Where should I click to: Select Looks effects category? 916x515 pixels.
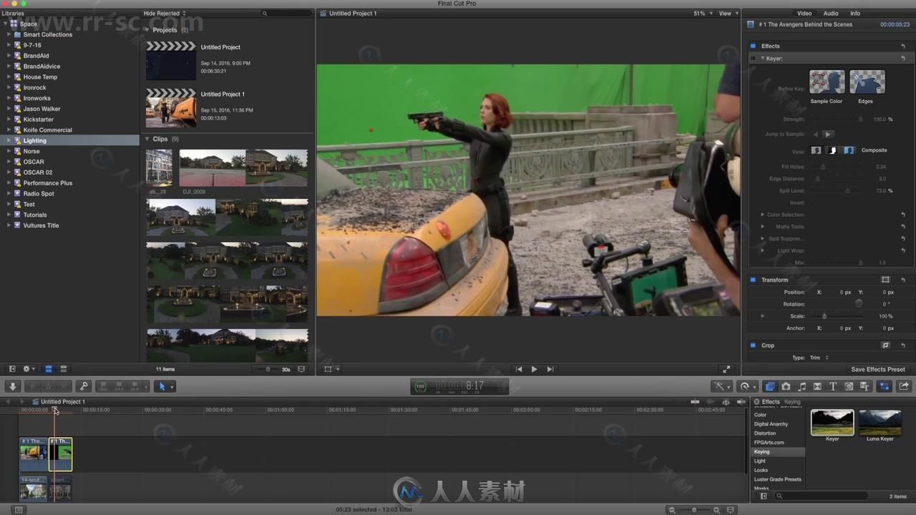(x=761, y=471)
